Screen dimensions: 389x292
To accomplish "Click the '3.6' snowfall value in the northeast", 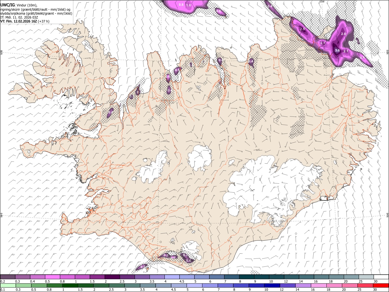I will click(337, 50).
